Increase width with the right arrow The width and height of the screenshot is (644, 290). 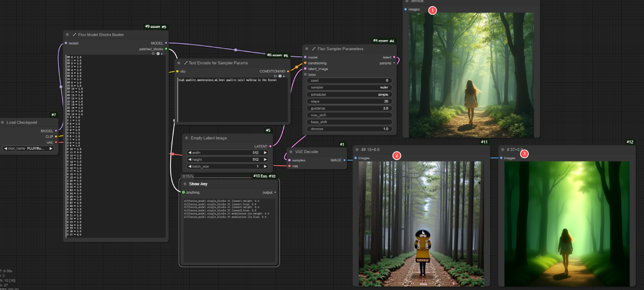click(x=265, y=152)
